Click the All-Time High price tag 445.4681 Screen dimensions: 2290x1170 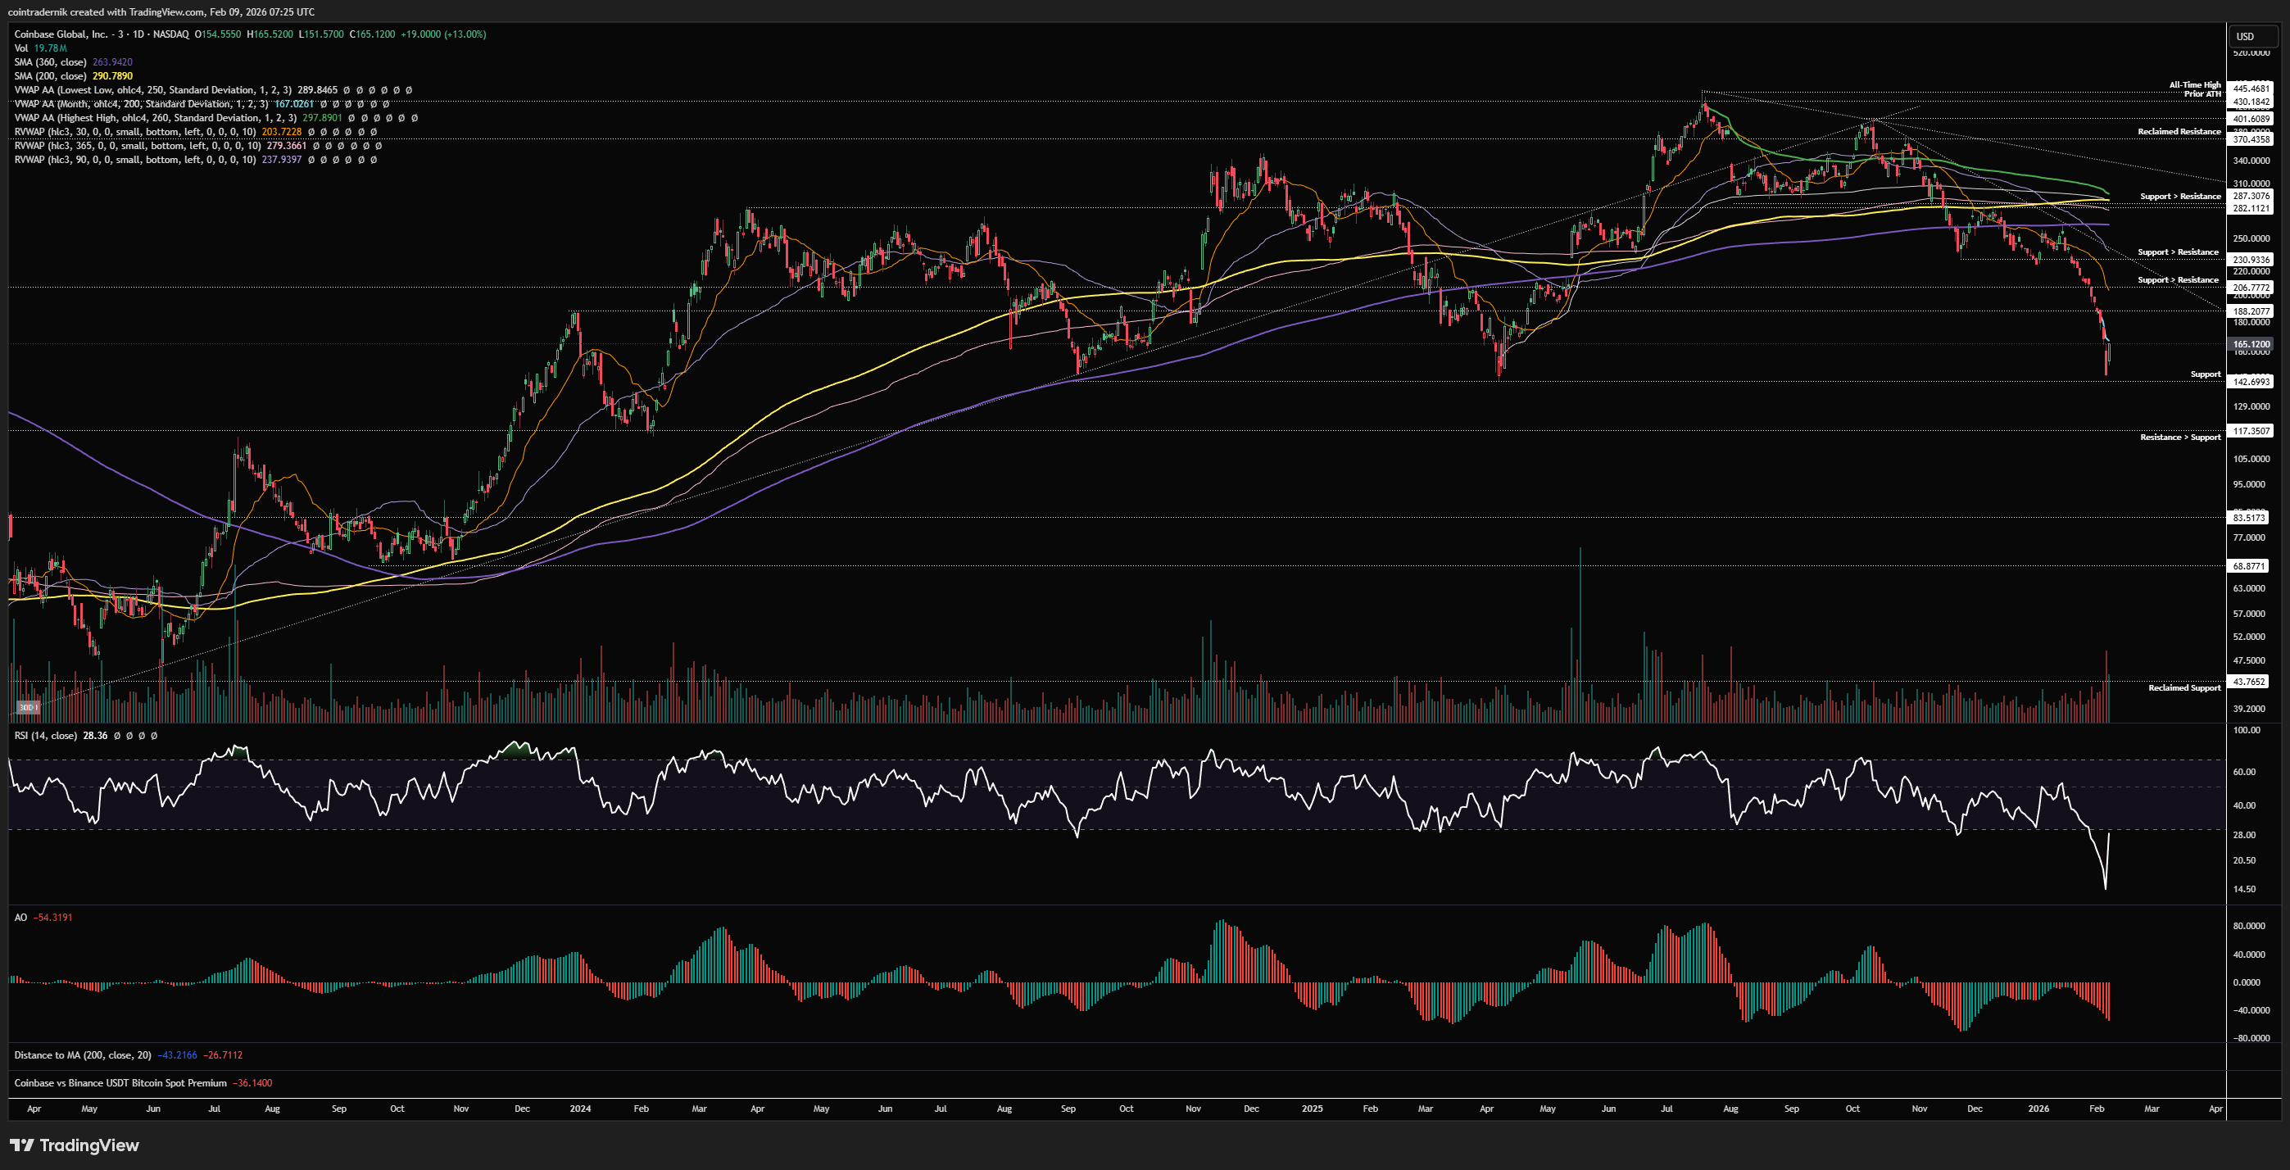pos(2251,88)
